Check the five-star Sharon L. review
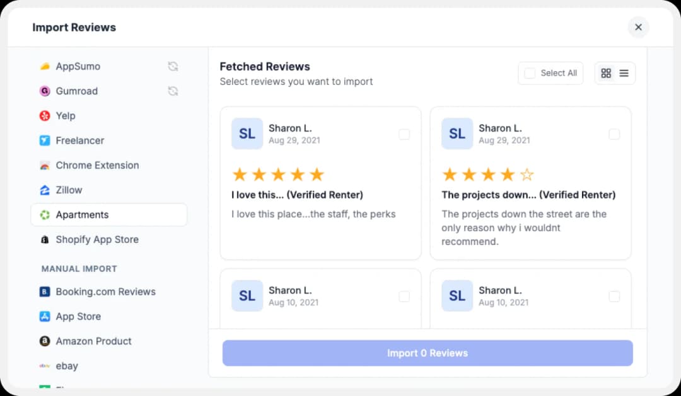Viewport: 681px width, 396px height. (x=404, y=134)
